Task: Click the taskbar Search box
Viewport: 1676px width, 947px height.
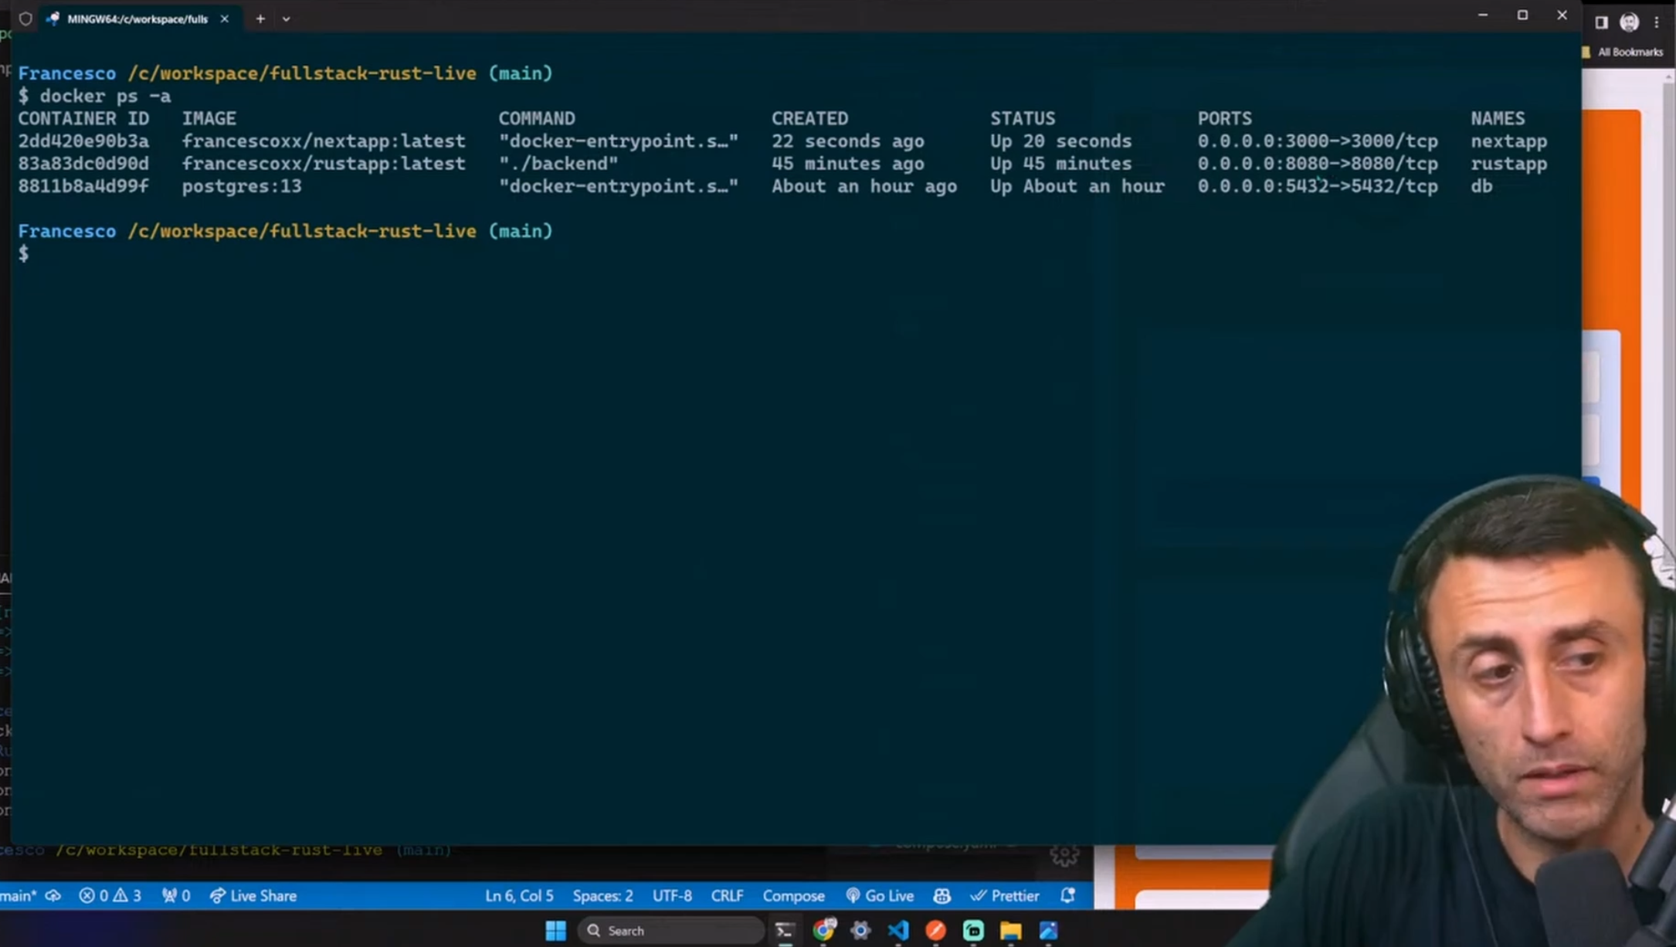Action: [x=670, y=930]
